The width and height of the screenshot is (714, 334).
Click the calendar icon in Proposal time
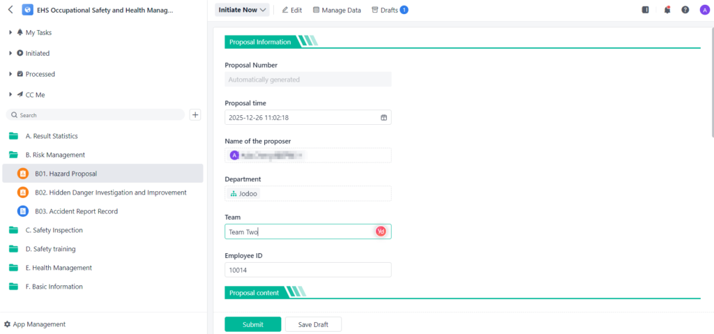pyautogui.click(x=383, y=118)
